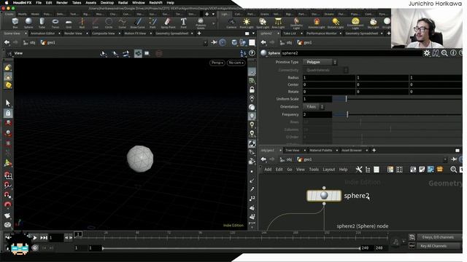467x262 pixels.
Task: Open the network editor search magnifier
Action: click(x=453, y=170)
